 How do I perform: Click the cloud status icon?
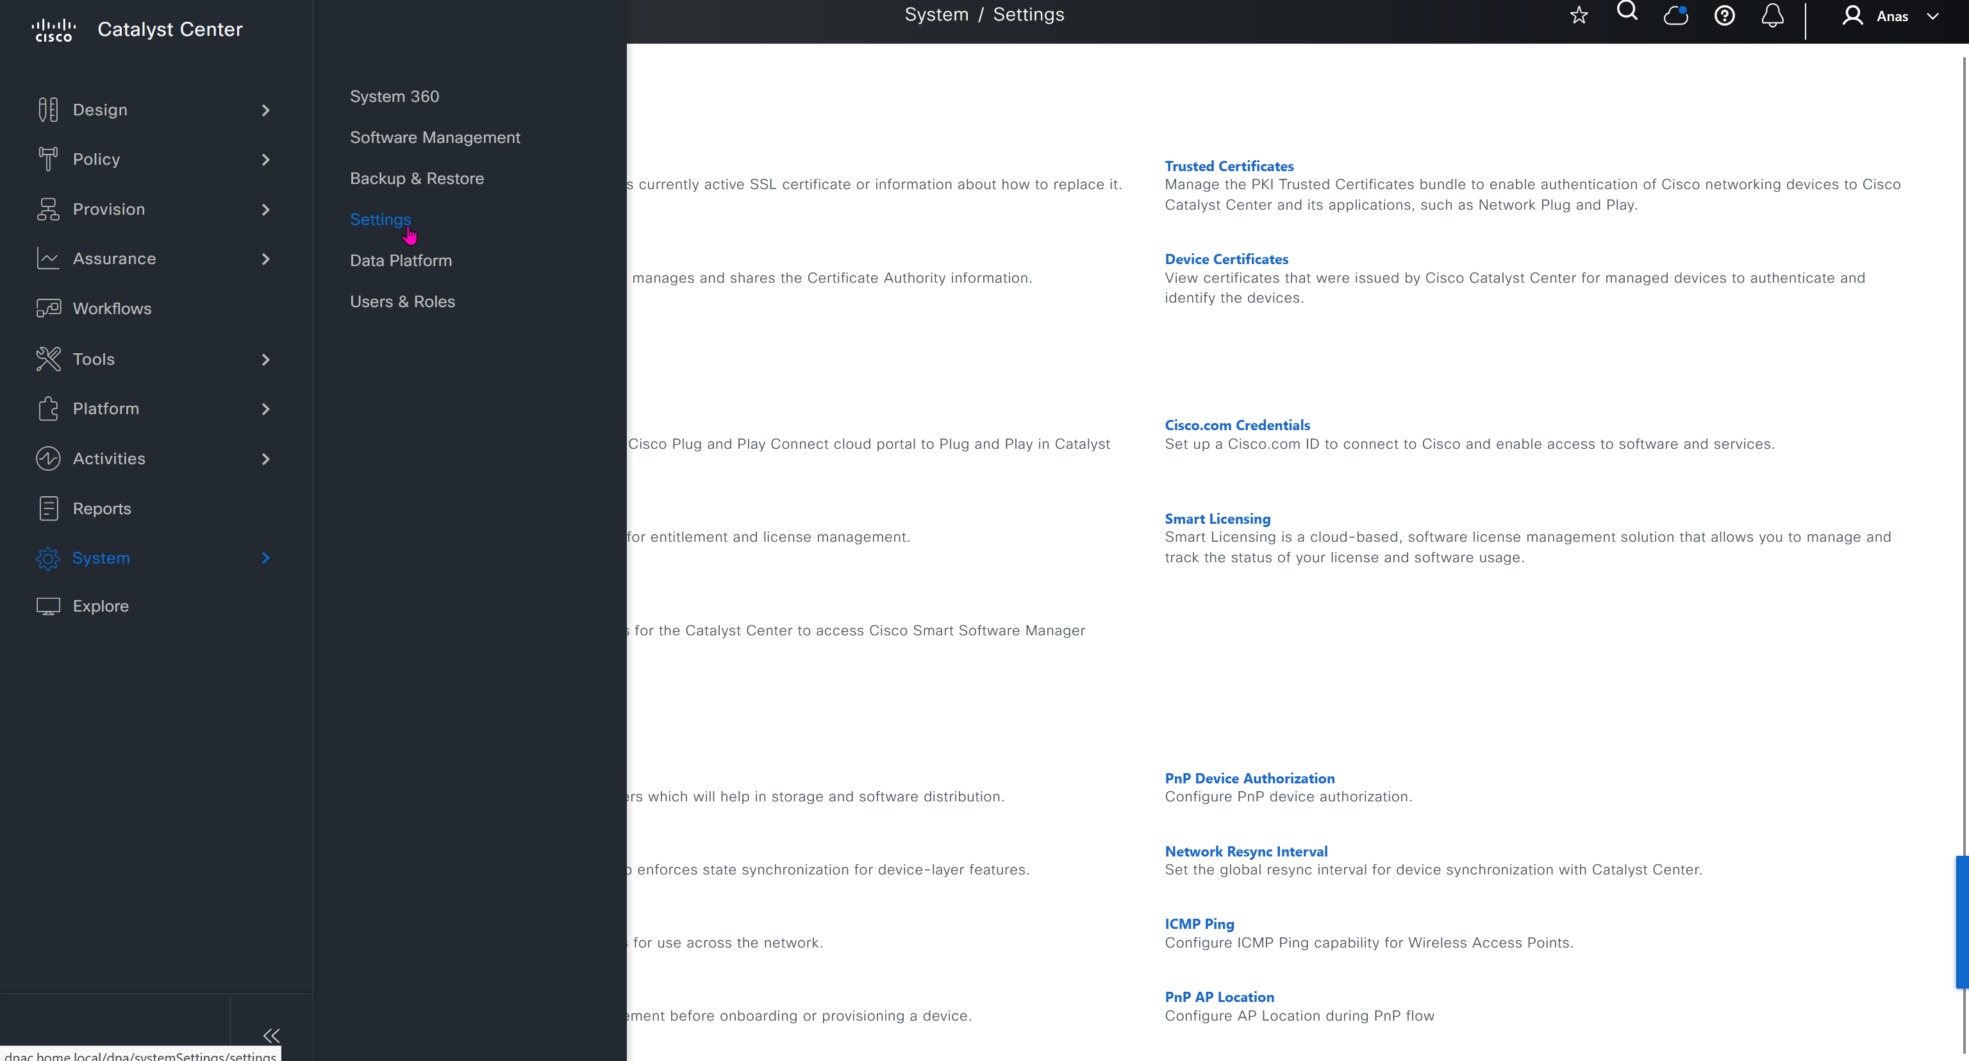(x=1675, y=15)
